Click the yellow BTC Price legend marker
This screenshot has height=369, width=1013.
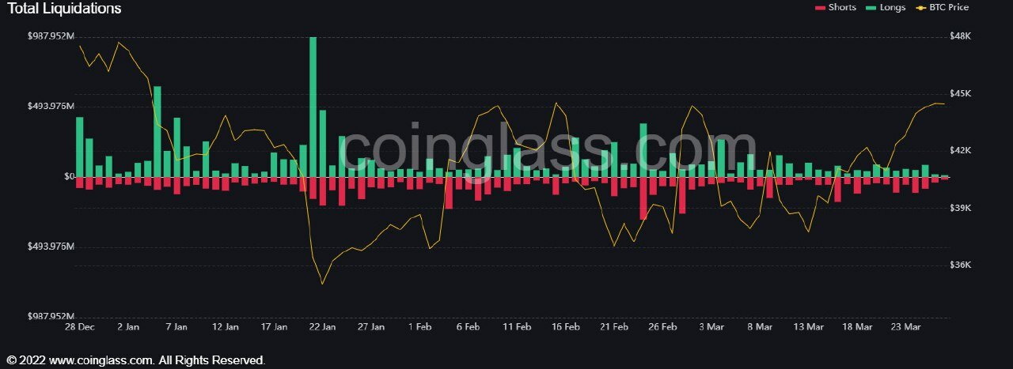(920, 8)
